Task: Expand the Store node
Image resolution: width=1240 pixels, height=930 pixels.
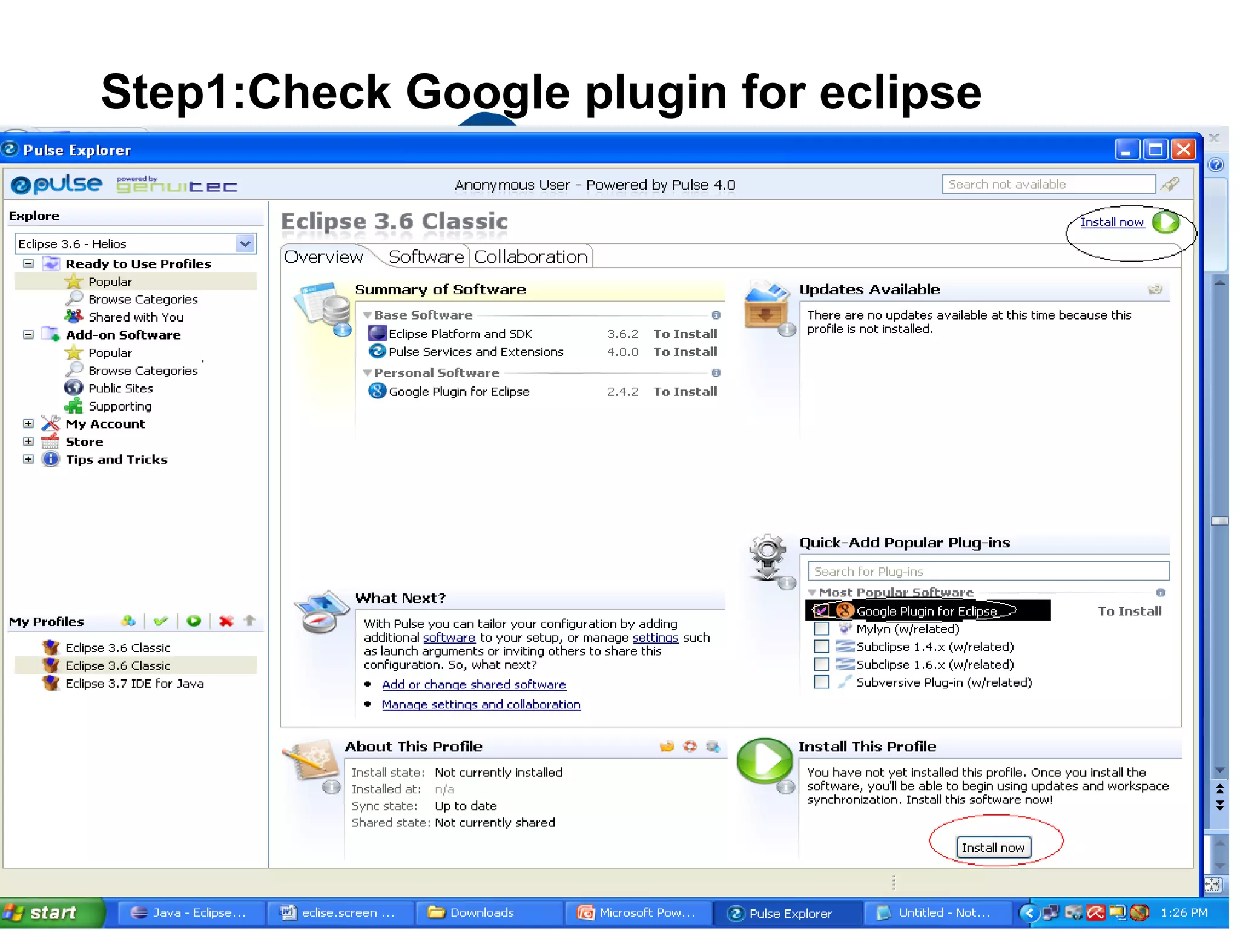Action: point(28,441)
